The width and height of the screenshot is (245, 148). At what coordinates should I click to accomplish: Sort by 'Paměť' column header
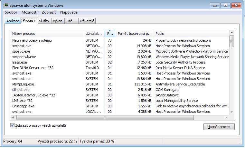[134, 34]
